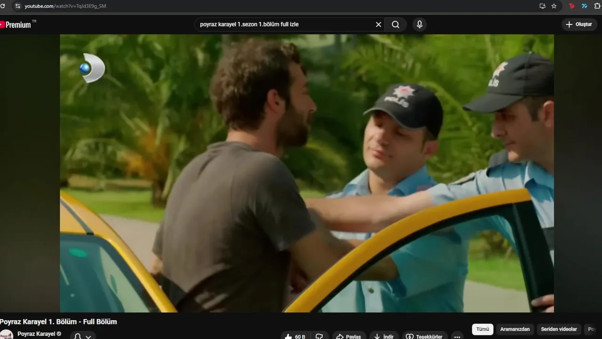Click the magnifier search button

click(x=396, y=24)
